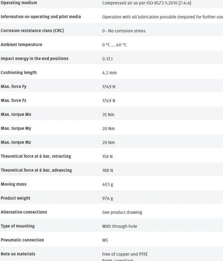Select "Theoretical force at 6 bar, retracting" label
The height and width of the screenshot is (261, 223).
click(x=36, y=156)
